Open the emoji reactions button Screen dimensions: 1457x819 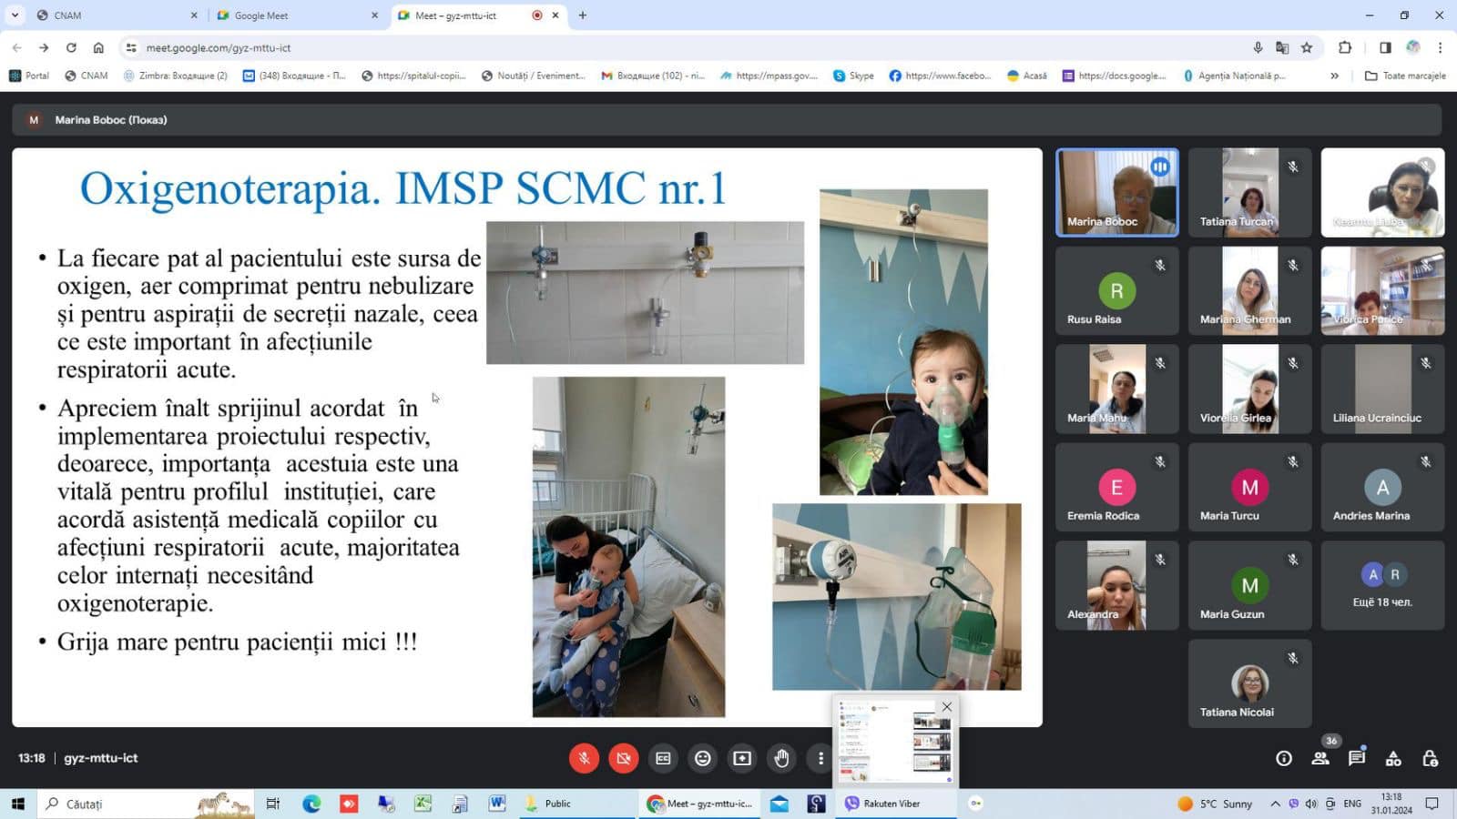(x=703, y=758)
